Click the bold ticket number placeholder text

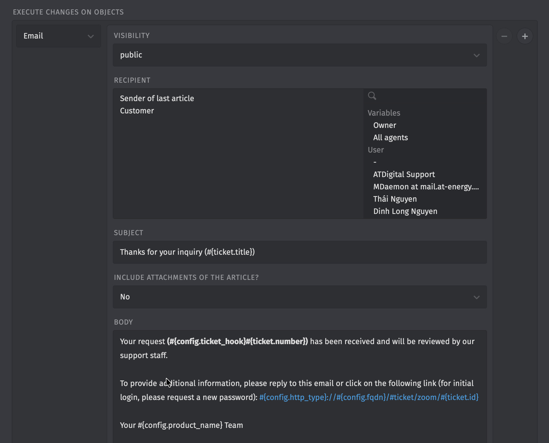237,341
